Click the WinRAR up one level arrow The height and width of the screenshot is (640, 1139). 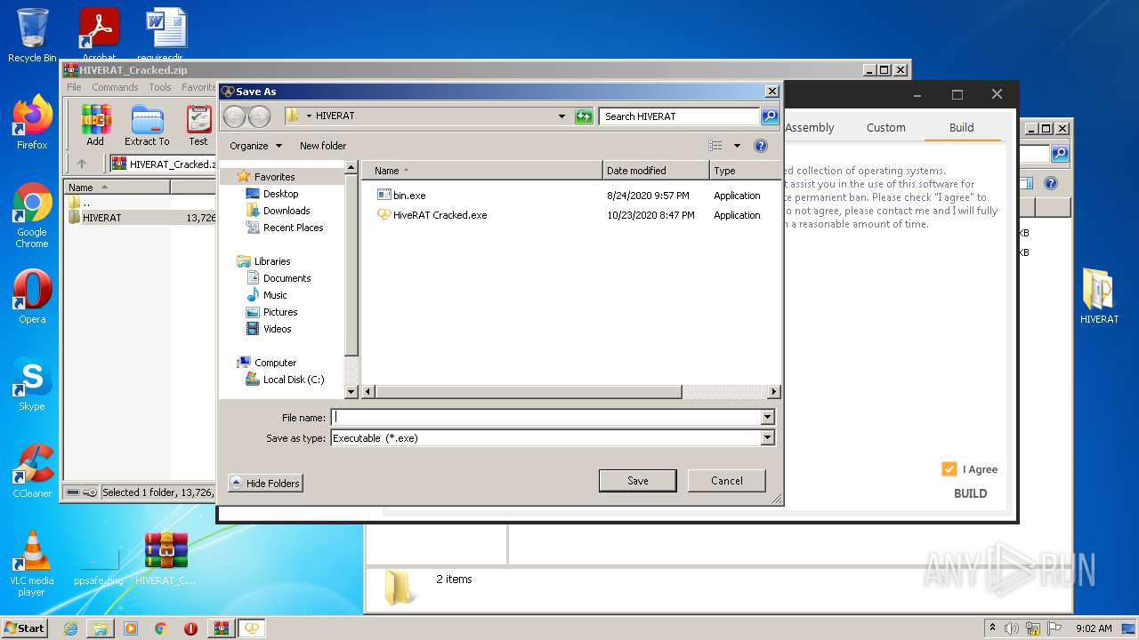coord(82,164)
